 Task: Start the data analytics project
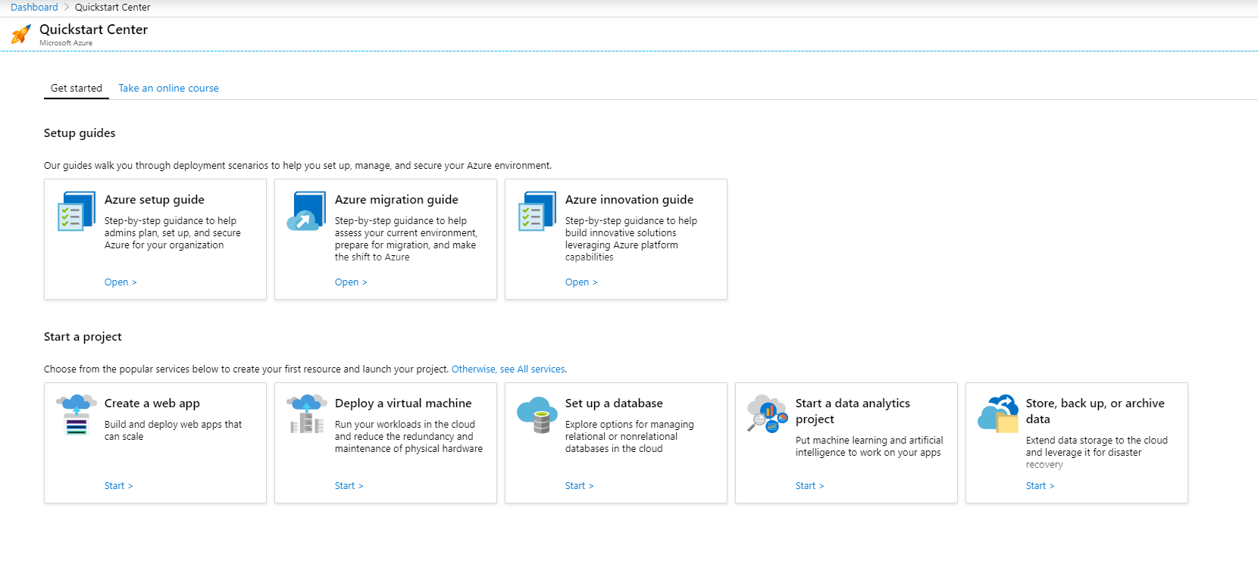click(x=809, y=486)
